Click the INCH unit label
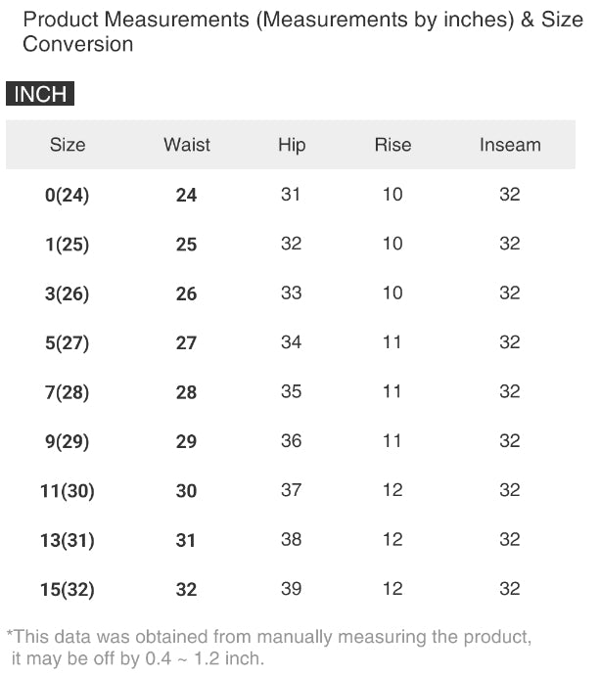 click(40, 94)
